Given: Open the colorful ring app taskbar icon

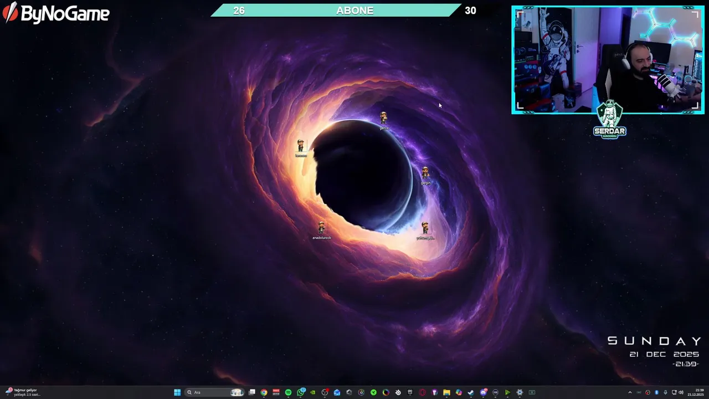Looking at the screenshot, I should [386, 392].
